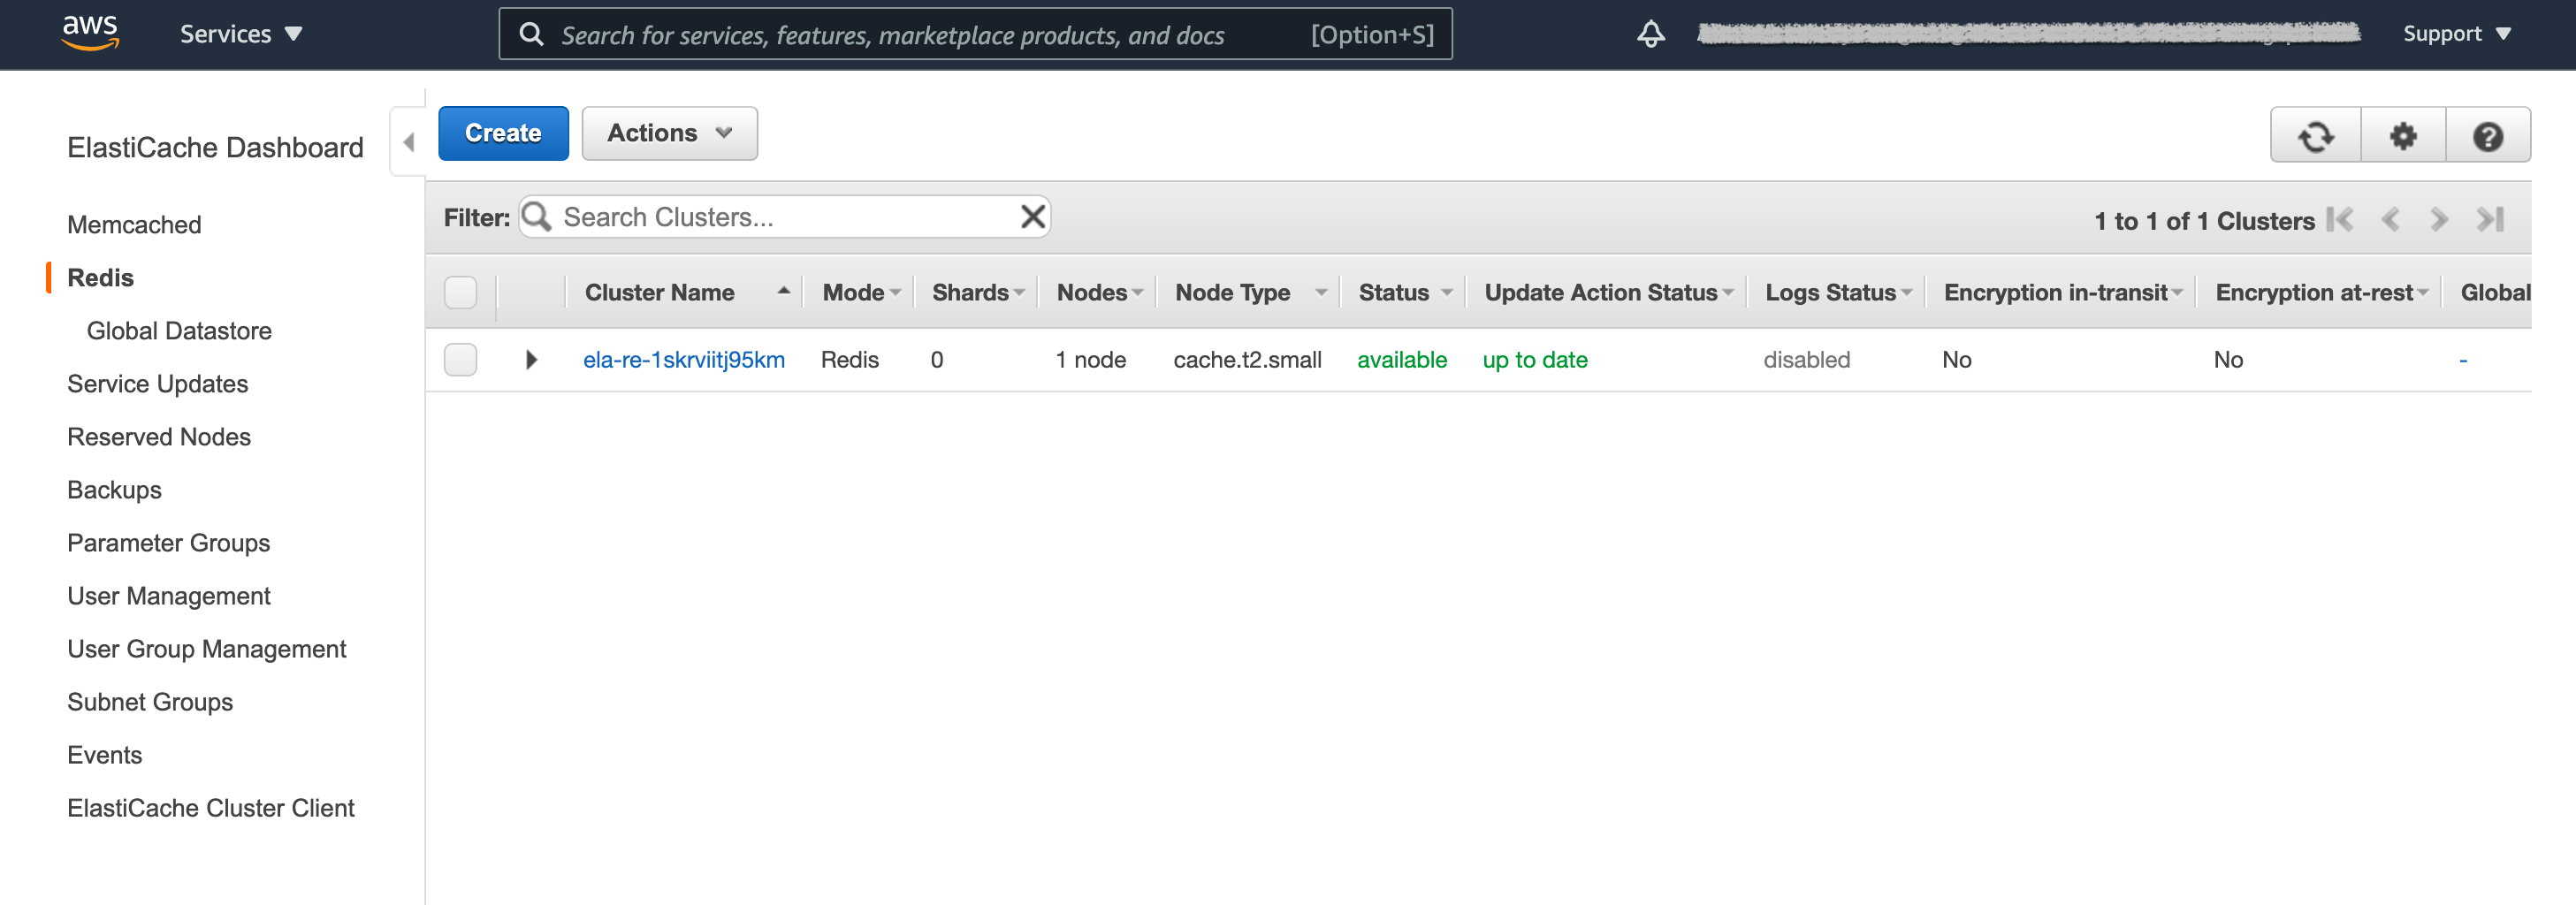Click the "cache.t2.small" node type cell

coord(1247,360)
